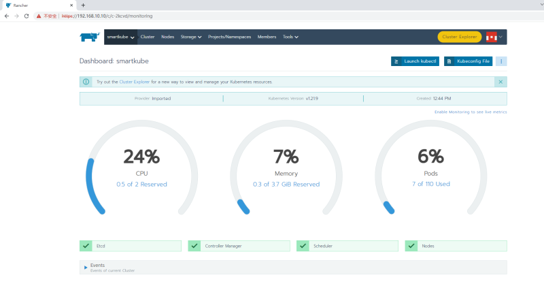Click Launch kubectl button
This screenshot has height=286, width=544.
(415, 61)
